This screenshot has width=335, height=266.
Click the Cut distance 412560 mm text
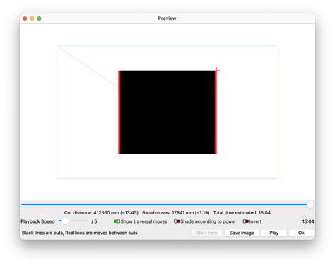coord(101,212)
